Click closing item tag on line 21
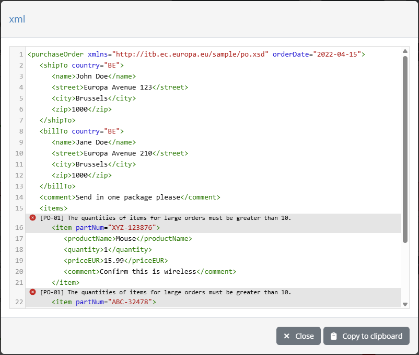 [x=65, y=282]
